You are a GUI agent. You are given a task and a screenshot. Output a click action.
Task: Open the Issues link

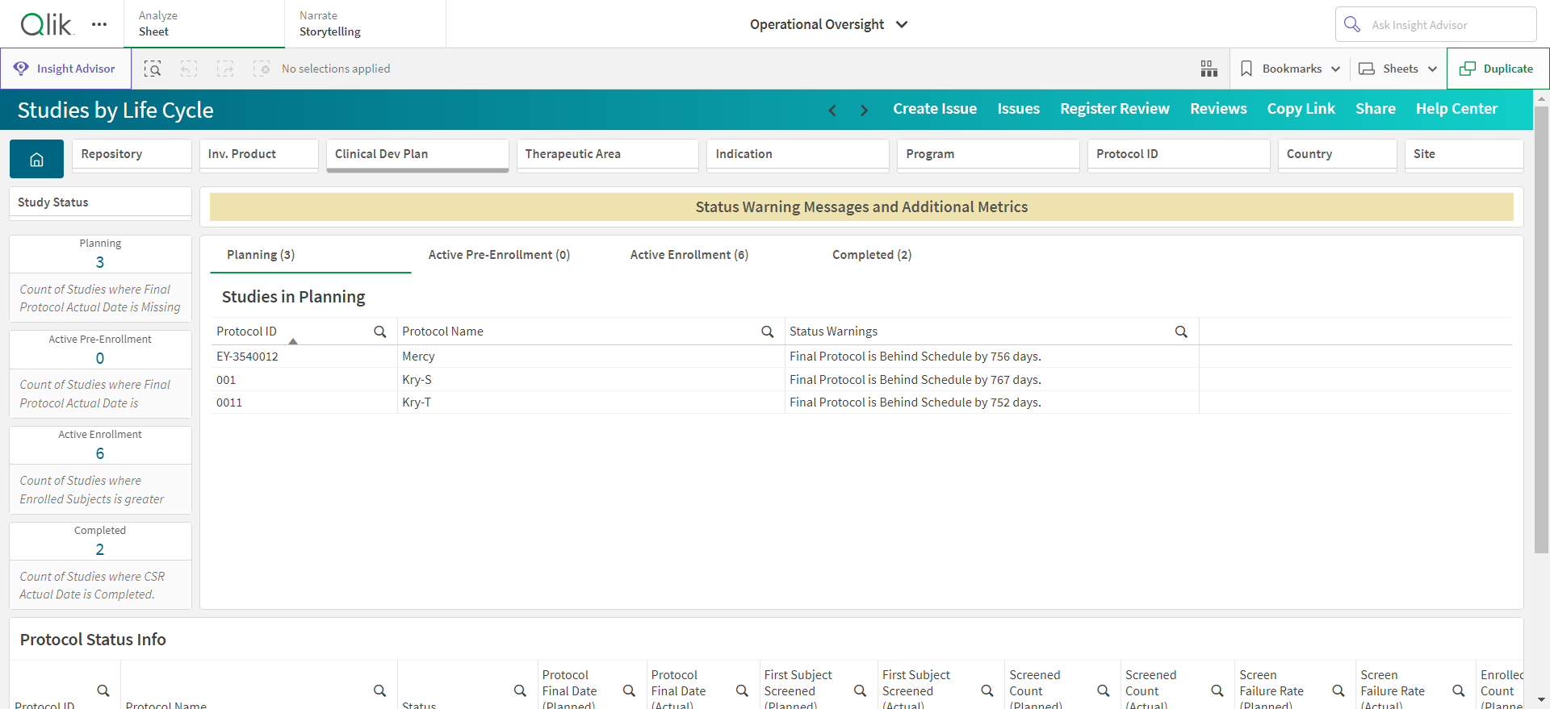1018,109
